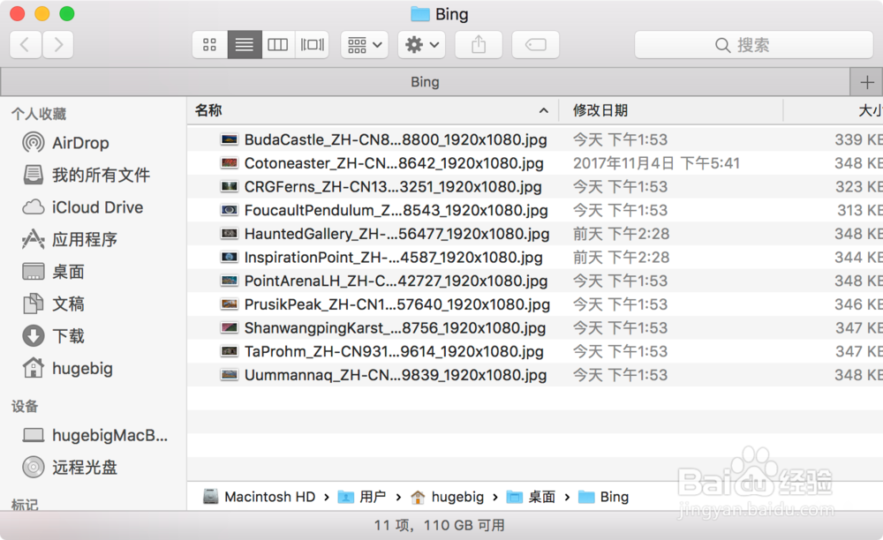Go to hugebig in path bar
Screen dimensions: 883x540
(447, 497)
